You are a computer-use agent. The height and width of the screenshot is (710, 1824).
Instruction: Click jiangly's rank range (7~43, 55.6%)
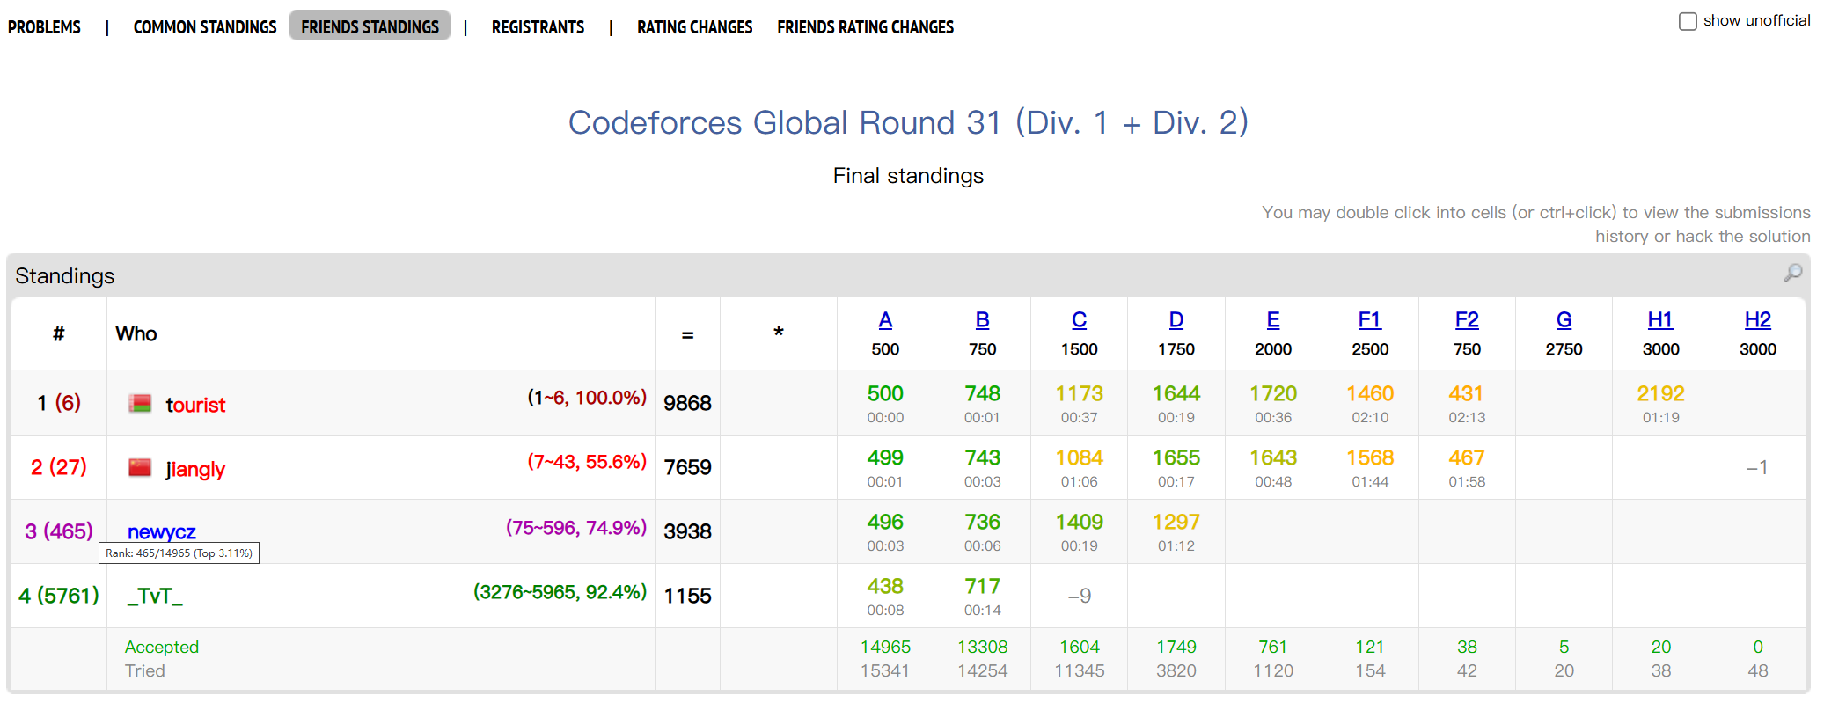tap(587, 462)
